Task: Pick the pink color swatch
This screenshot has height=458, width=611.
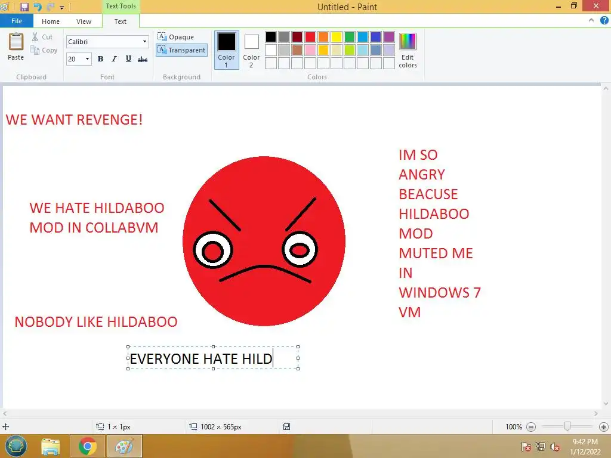Action: point(310,50)
